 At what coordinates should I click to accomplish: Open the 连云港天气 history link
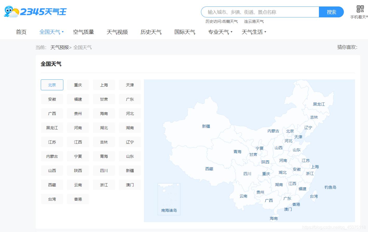[254, 21]
